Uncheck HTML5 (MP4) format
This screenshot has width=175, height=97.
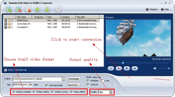(34, 92)
